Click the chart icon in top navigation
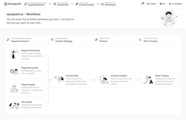The image size is (186, 120). coord(103,4)
